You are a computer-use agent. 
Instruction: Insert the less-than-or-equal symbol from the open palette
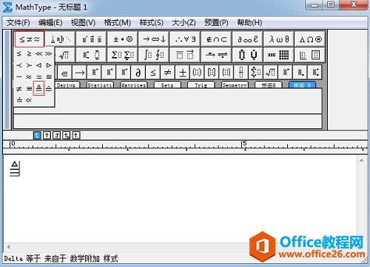[19, 53]
